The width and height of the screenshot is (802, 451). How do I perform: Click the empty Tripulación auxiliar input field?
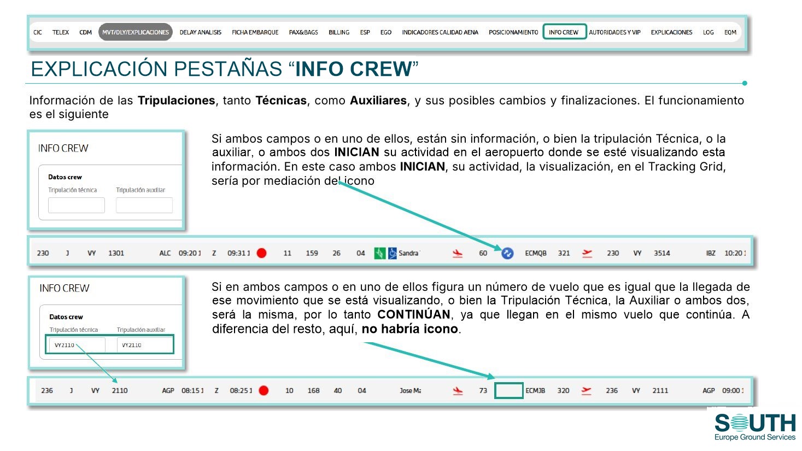click(144, 205)
